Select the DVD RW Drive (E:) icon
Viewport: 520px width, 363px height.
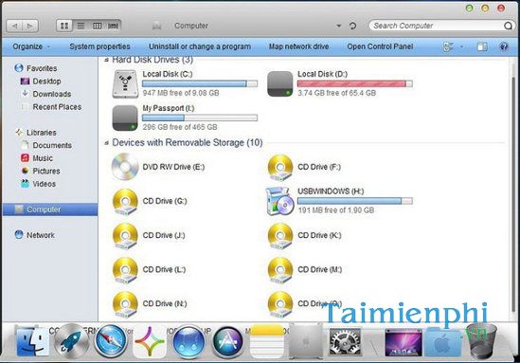pos(125,167)
